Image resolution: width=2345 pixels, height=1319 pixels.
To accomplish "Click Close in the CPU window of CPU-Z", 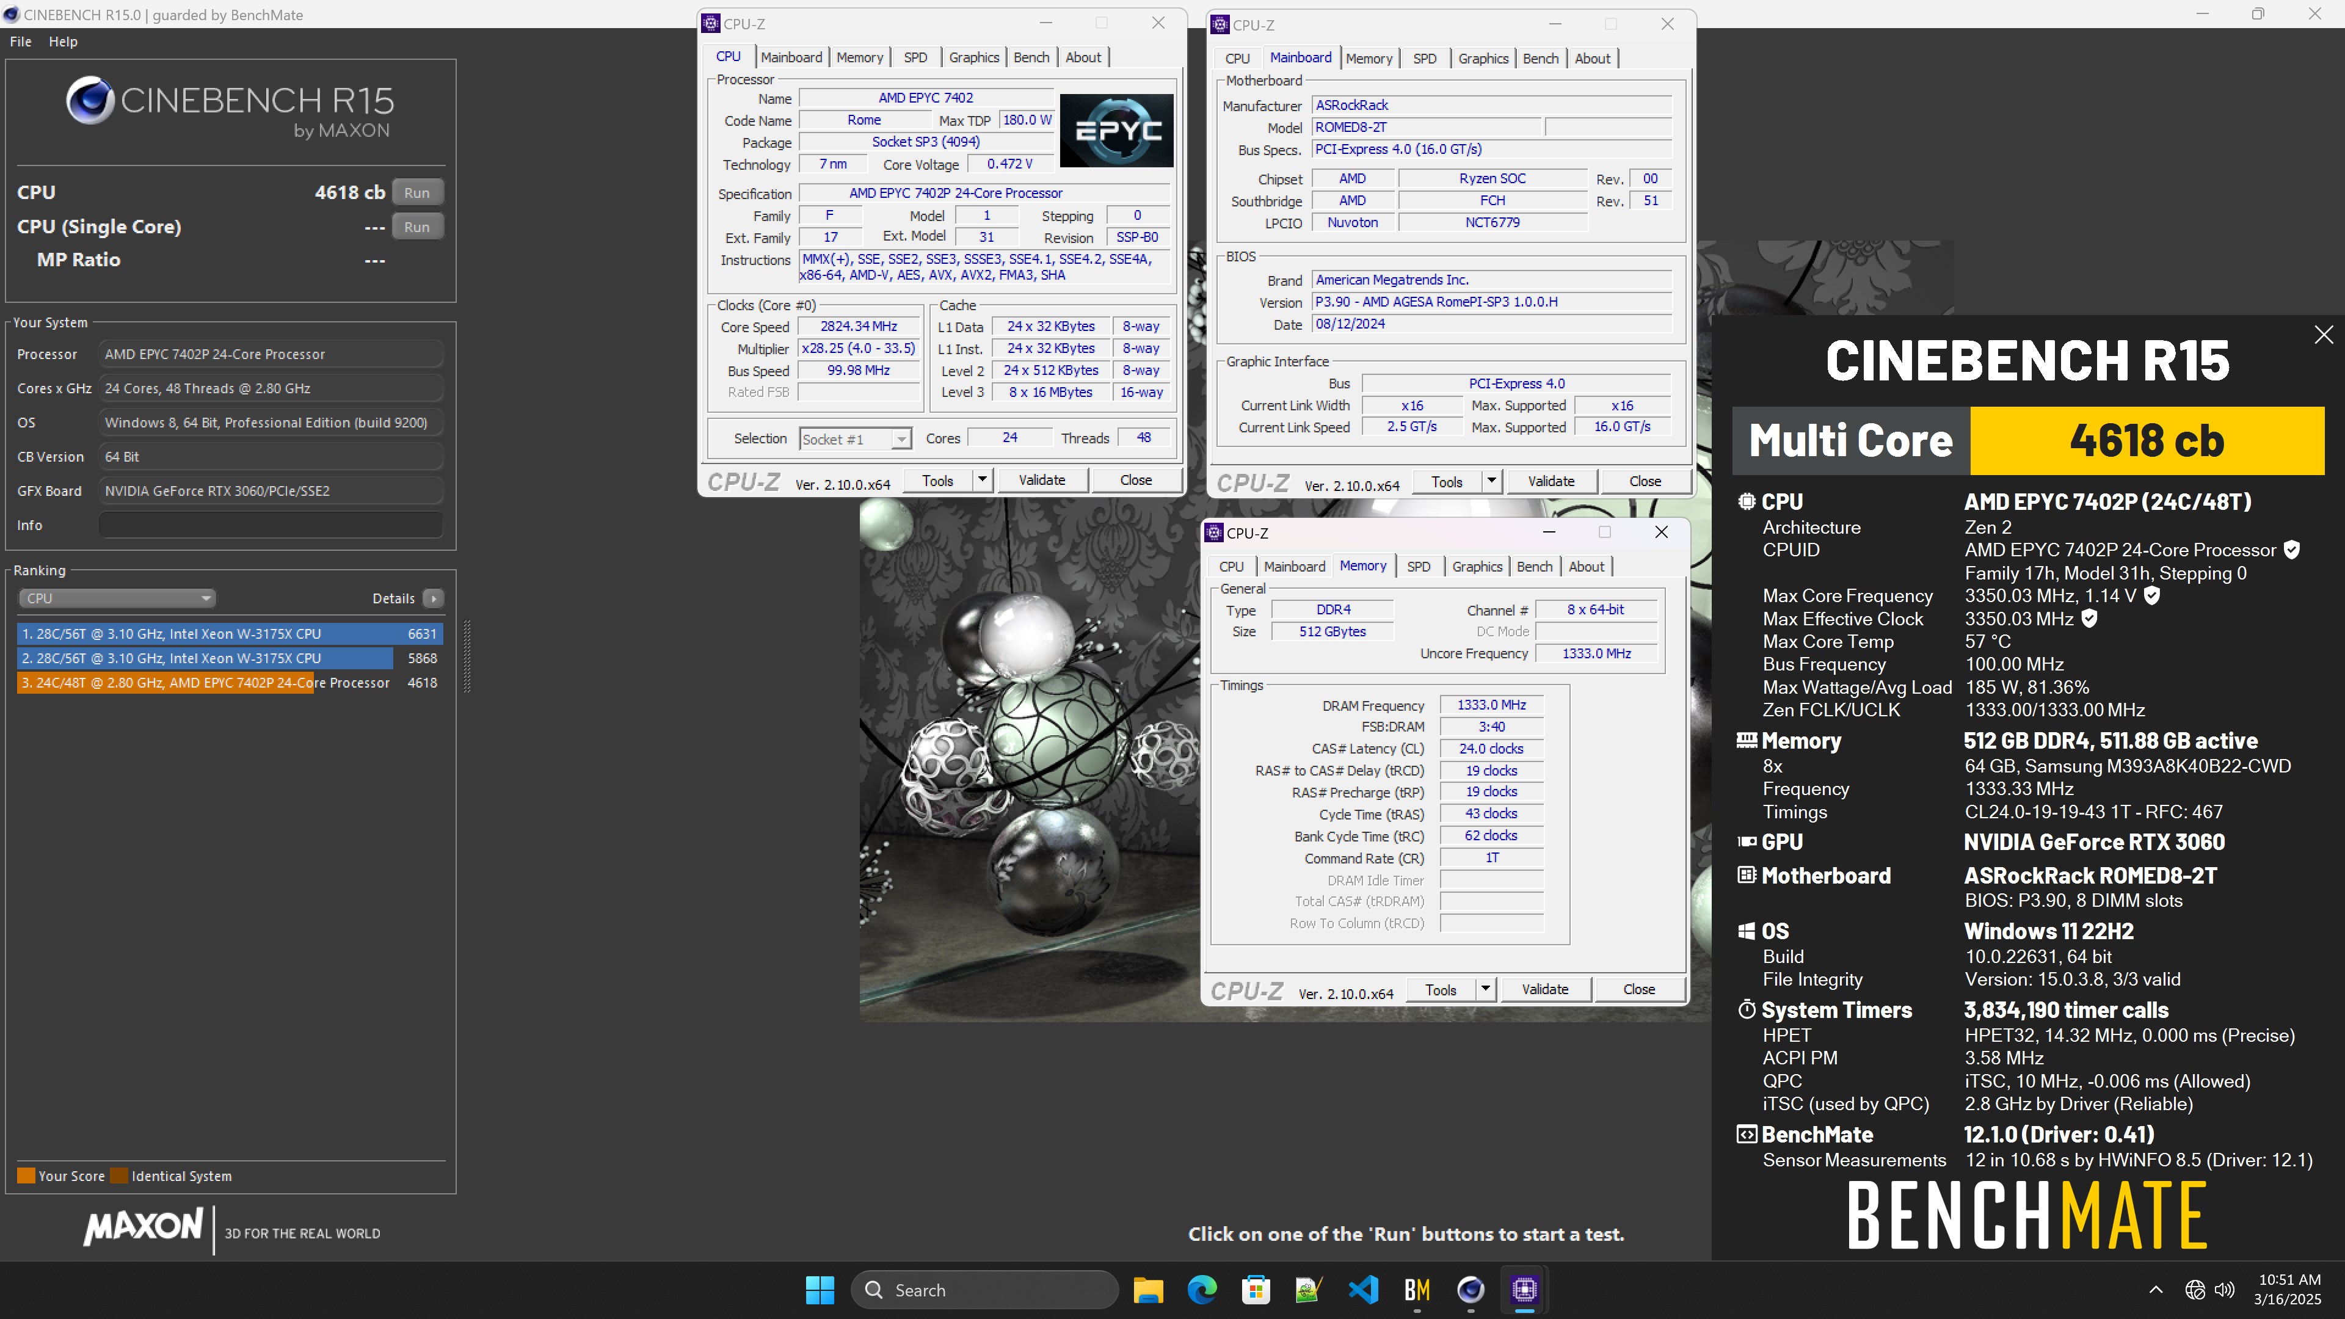I will (1135, 480).
